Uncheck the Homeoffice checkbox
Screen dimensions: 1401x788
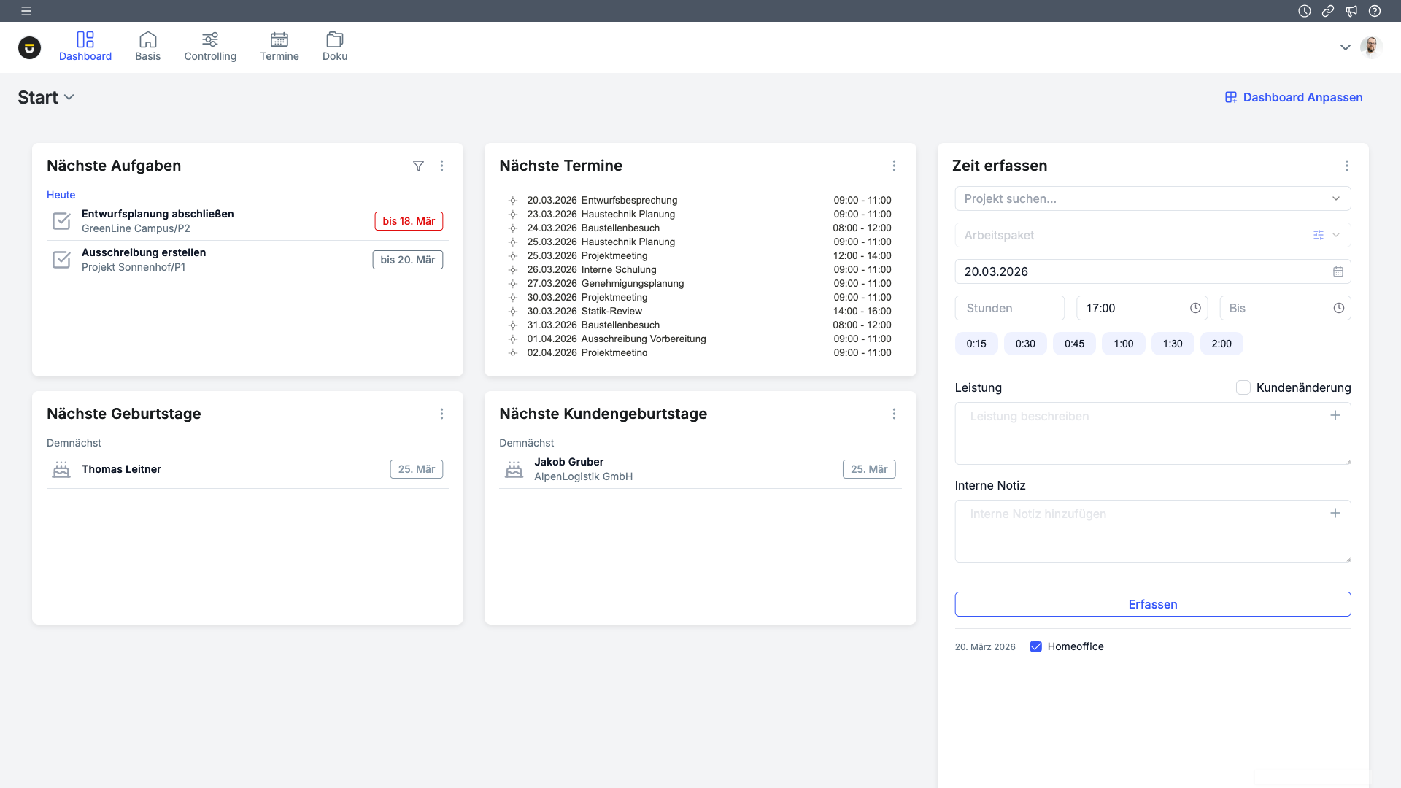coord(1035,646)
